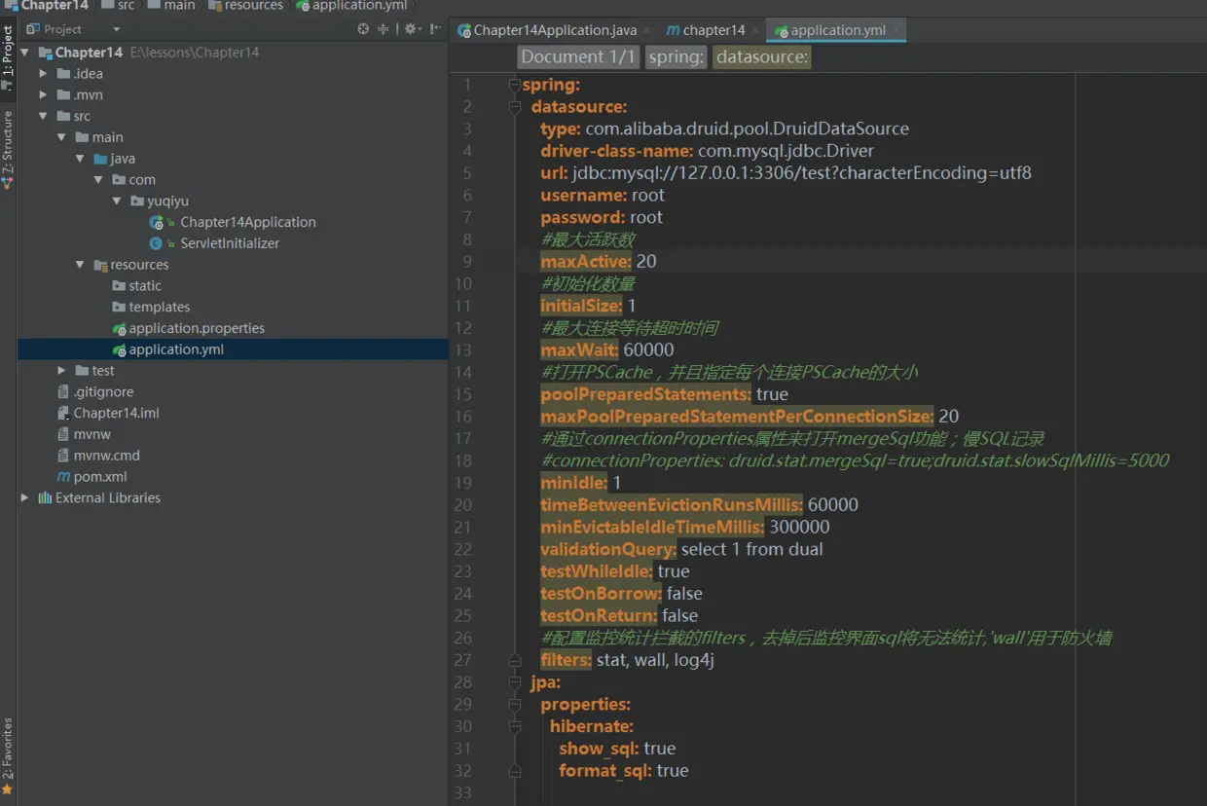Fold the jpa block in gutter
Screen dimensions: 1207x806
click(x=515, y=681)
